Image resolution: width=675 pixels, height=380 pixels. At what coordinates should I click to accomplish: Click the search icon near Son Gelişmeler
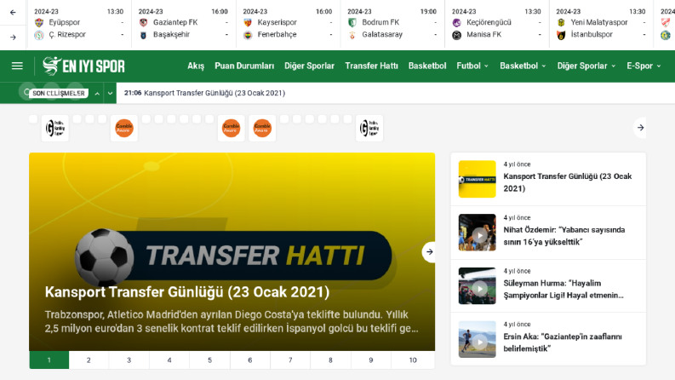27,92
